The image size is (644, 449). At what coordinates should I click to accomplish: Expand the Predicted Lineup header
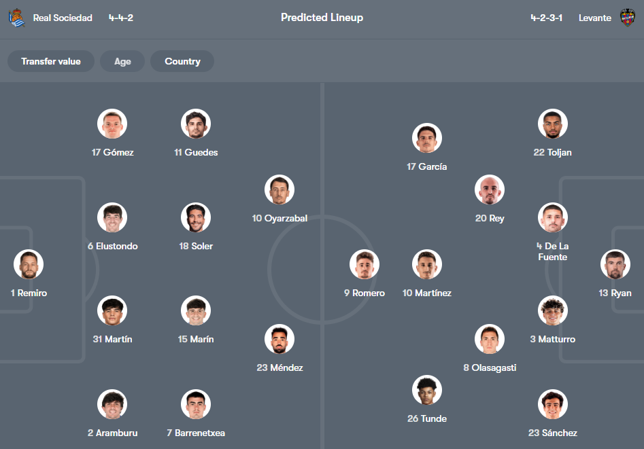[322, 18]
